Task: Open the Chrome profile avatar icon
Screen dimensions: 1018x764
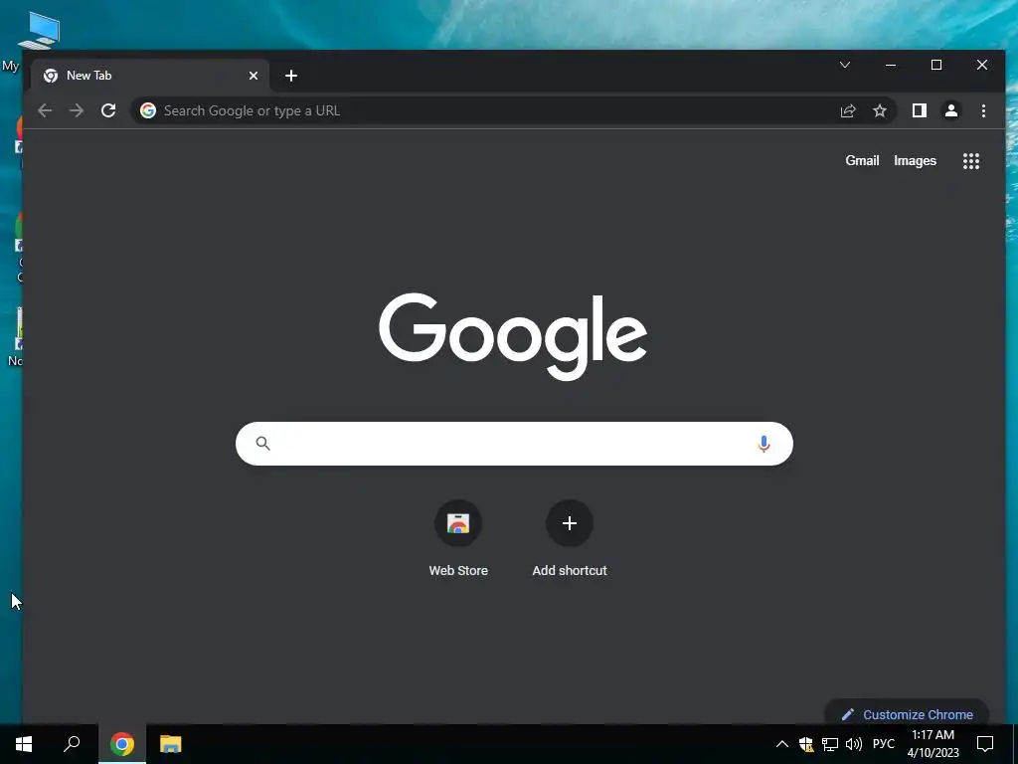Action: (951, 110)
